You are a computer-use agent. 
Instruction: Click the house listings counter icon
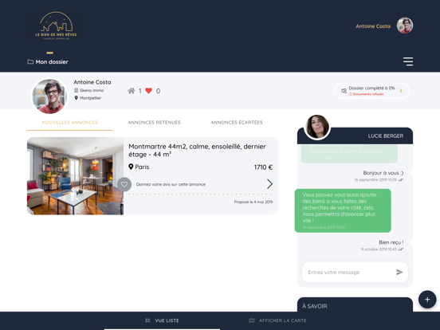pos(131,91)
